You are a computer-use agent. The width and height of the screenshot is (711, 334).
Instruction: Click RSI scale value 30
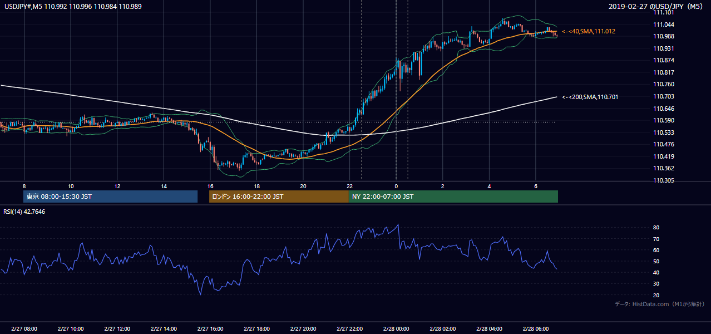point(656,284)
